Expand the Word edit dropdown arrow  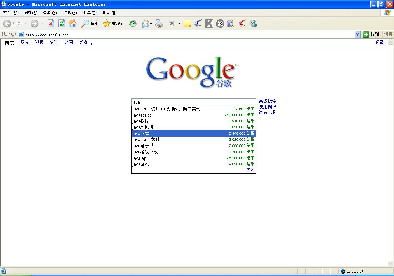(179, 24)
